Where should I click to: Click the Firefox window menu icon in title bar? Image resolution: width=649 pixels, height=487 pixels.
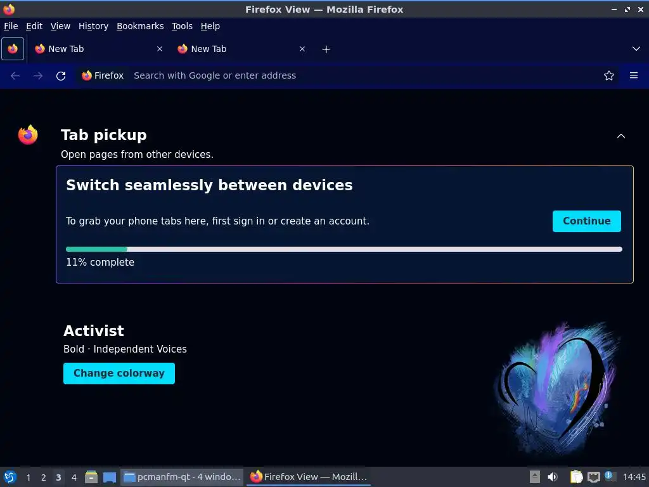[9, 9]
